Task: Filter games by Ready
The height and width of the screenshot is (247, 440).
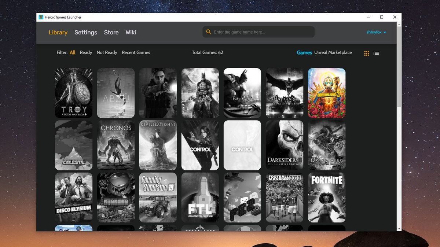Action: click(x=86, y=52)
